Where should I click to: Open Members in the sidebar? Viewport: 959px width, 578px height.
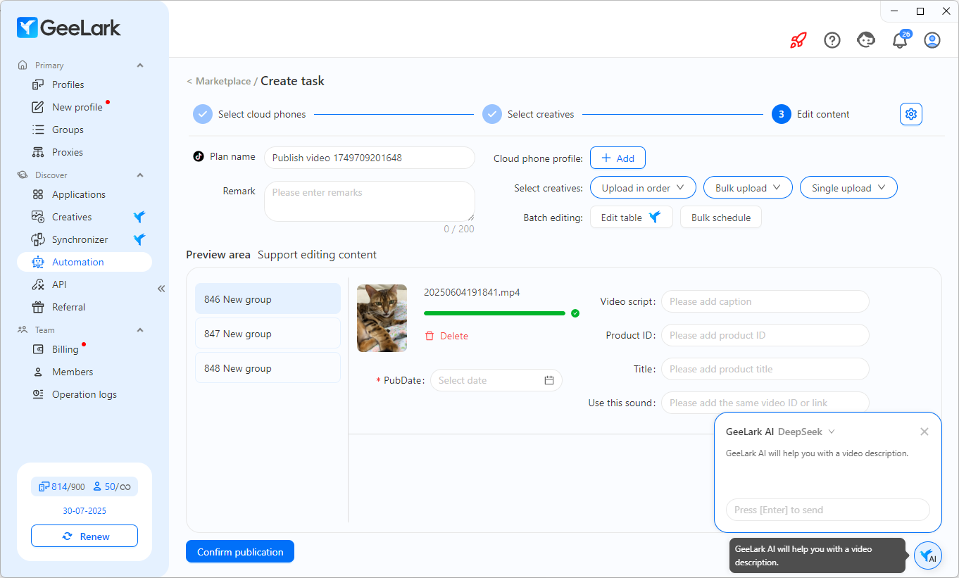pyautogui.click(x=84, y=372)
